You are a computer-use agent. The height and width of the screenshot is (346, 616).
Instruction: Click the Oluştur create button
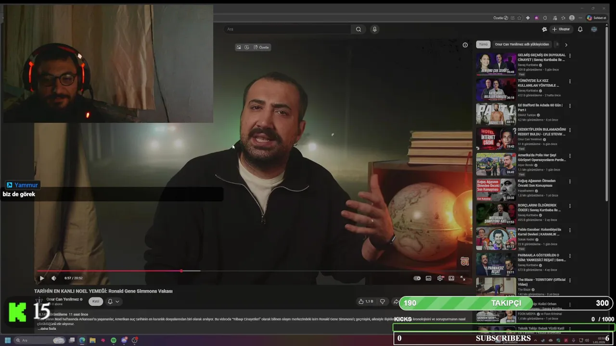pos(561,29)
